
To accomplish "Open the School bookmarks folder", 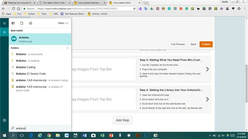I will [29, 14].
